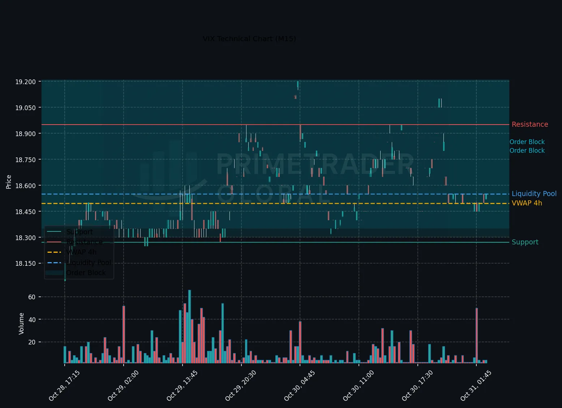Image resolution: width=562 pixels, height=408 pixels.
Task: Click the 60 volume axis label
Action: pyautogui.click(x=32, y=297)
